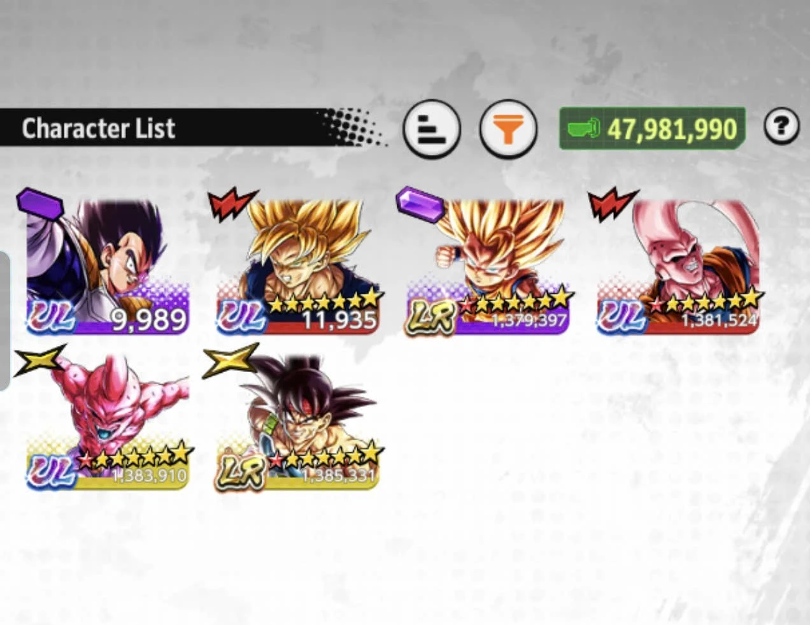The width and height of the screenshot is (810, 625).
Task: Tap the purple crystal badge on Vegeta
Action: pyautogui.click(x=39, y=203)
